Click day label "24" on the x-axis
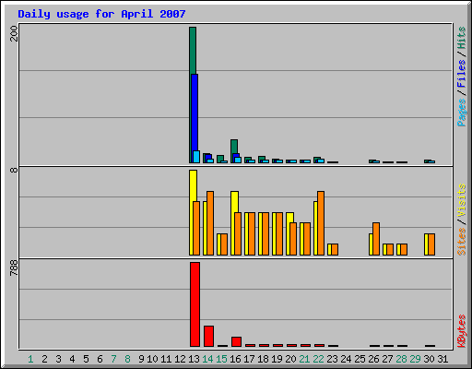This screenshot has height=369, width=472. point(346,359)
